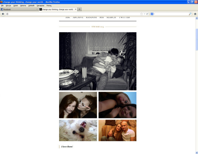This screenshot has width=198, height=154.
Task: Open the Plik menu
Action: (2, 6)
